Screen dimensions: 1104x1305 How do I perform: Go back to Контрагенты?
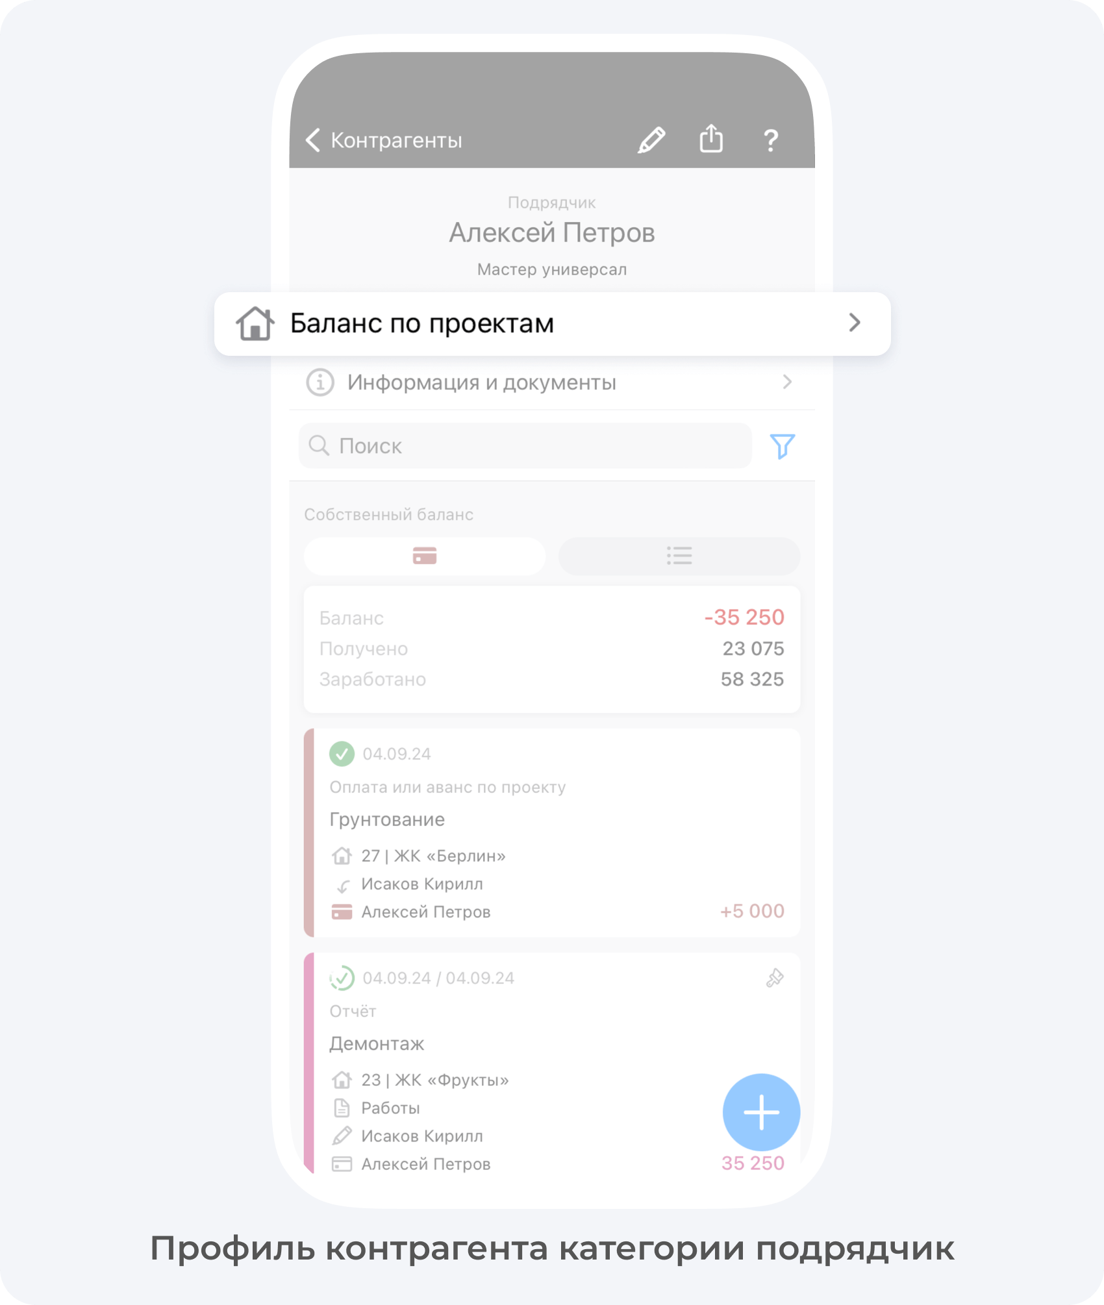[x=384, y=140]
